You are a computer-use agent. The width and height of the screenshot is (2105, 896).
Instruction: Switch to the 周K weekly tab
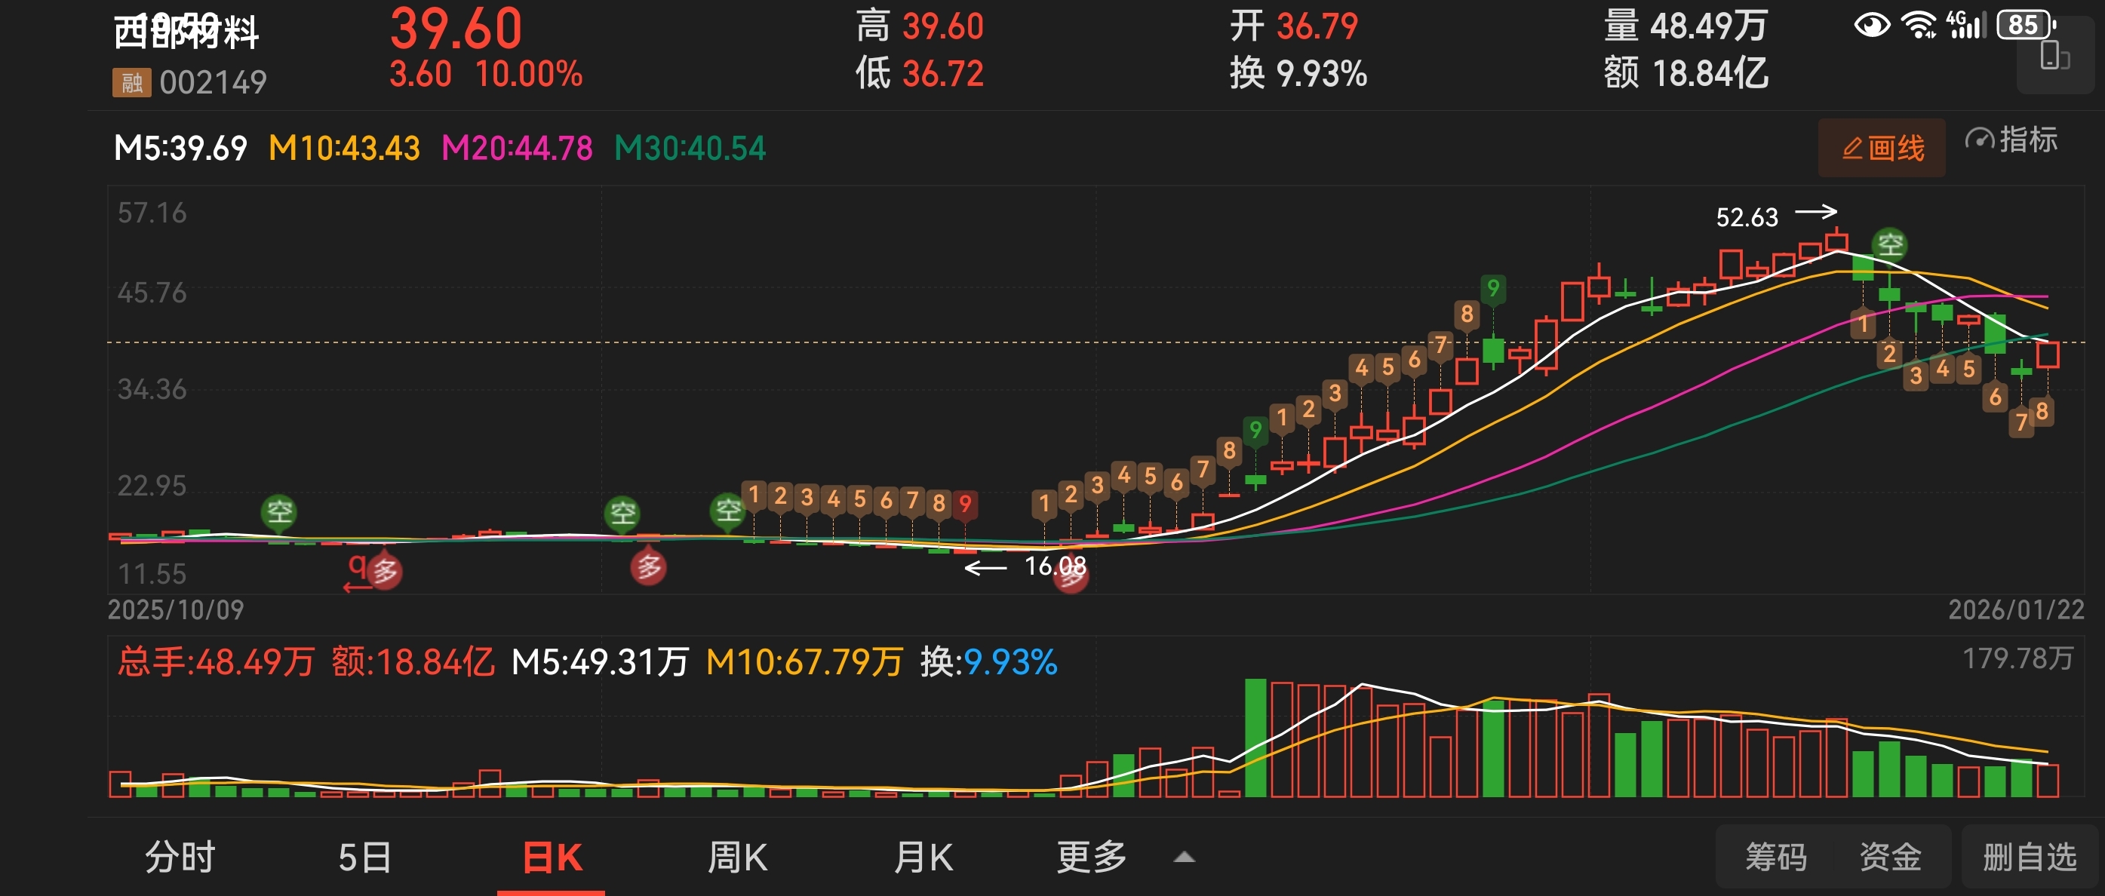[737, 858]
